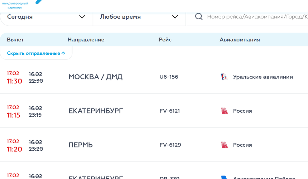308x179 pixels.
Task: Open the 'Любое время' time dropdown
Action: click(x=139, y=17)
